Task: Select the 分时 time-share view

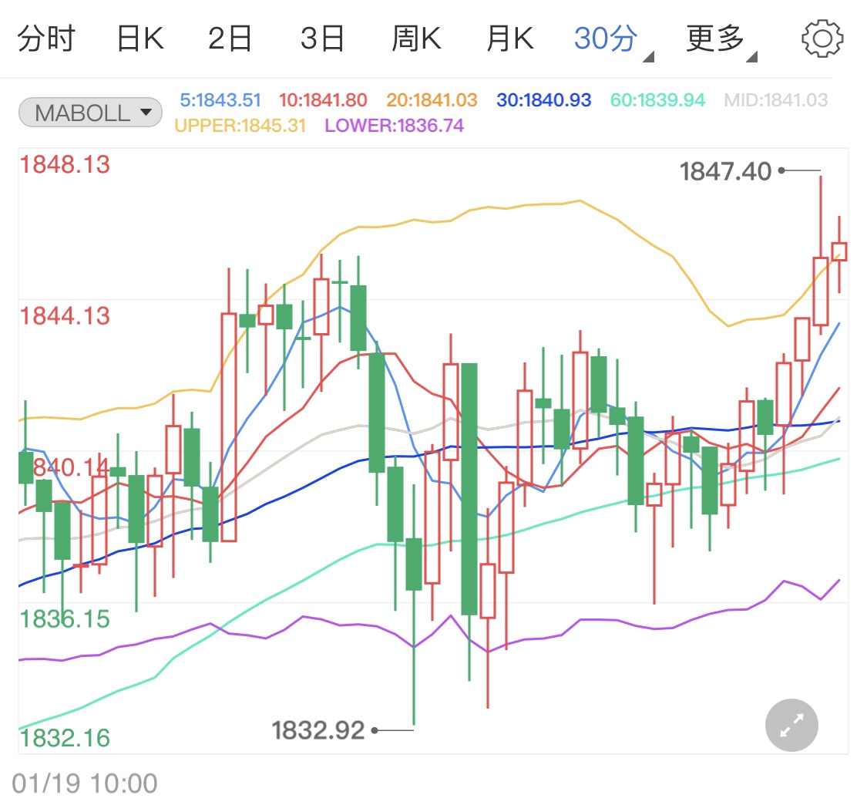Action: [46, 38]
